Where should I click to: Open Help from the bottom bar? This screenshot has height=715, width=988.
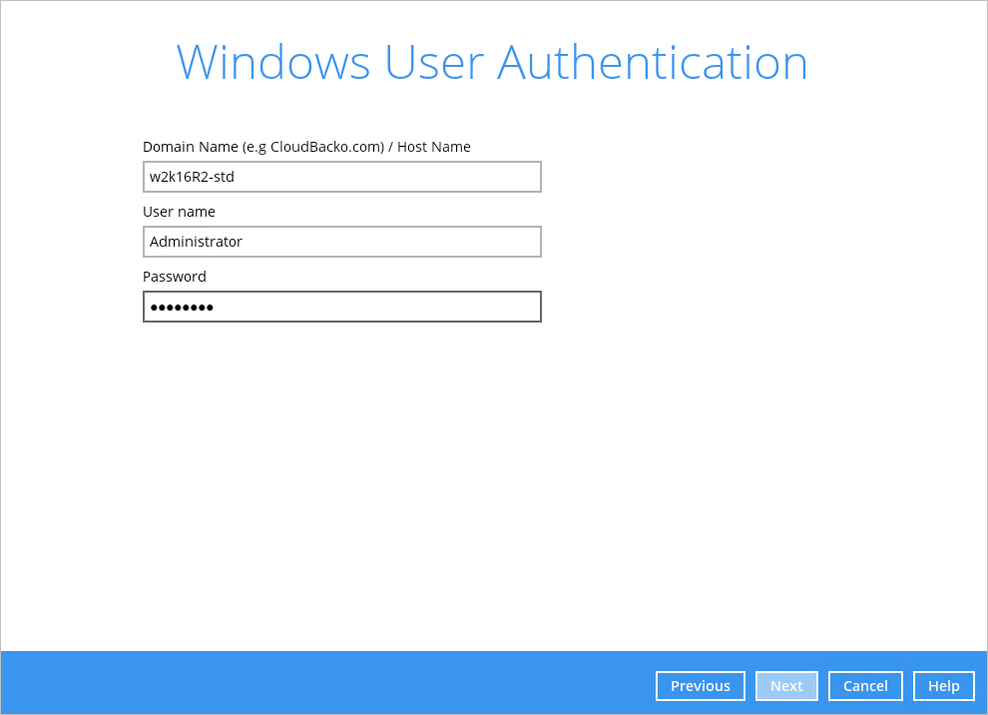point(943,686)
